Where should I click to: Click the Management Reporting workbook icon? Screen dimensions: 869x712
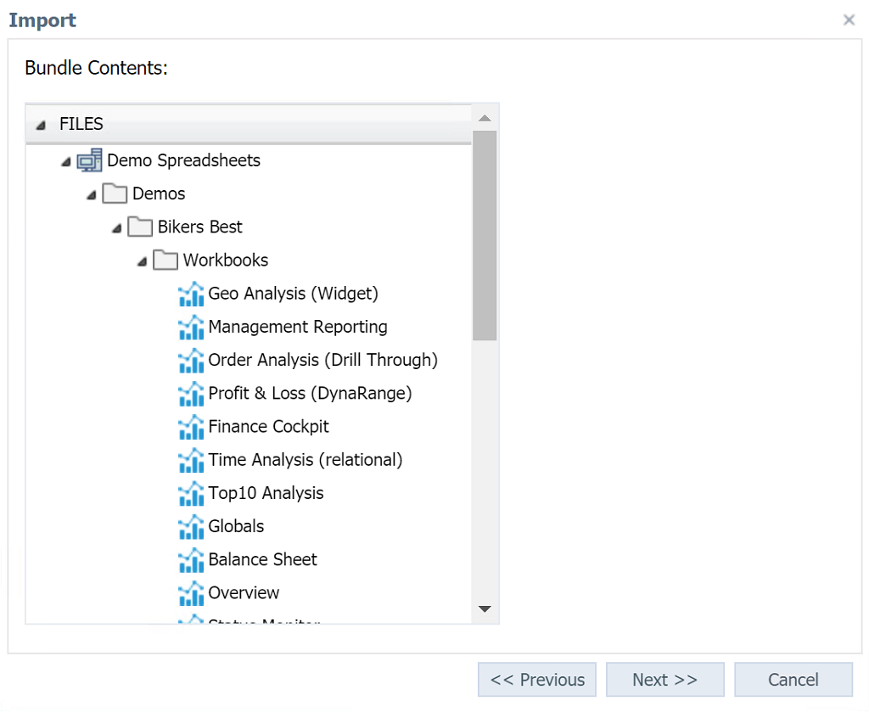(x=191, y=327)
